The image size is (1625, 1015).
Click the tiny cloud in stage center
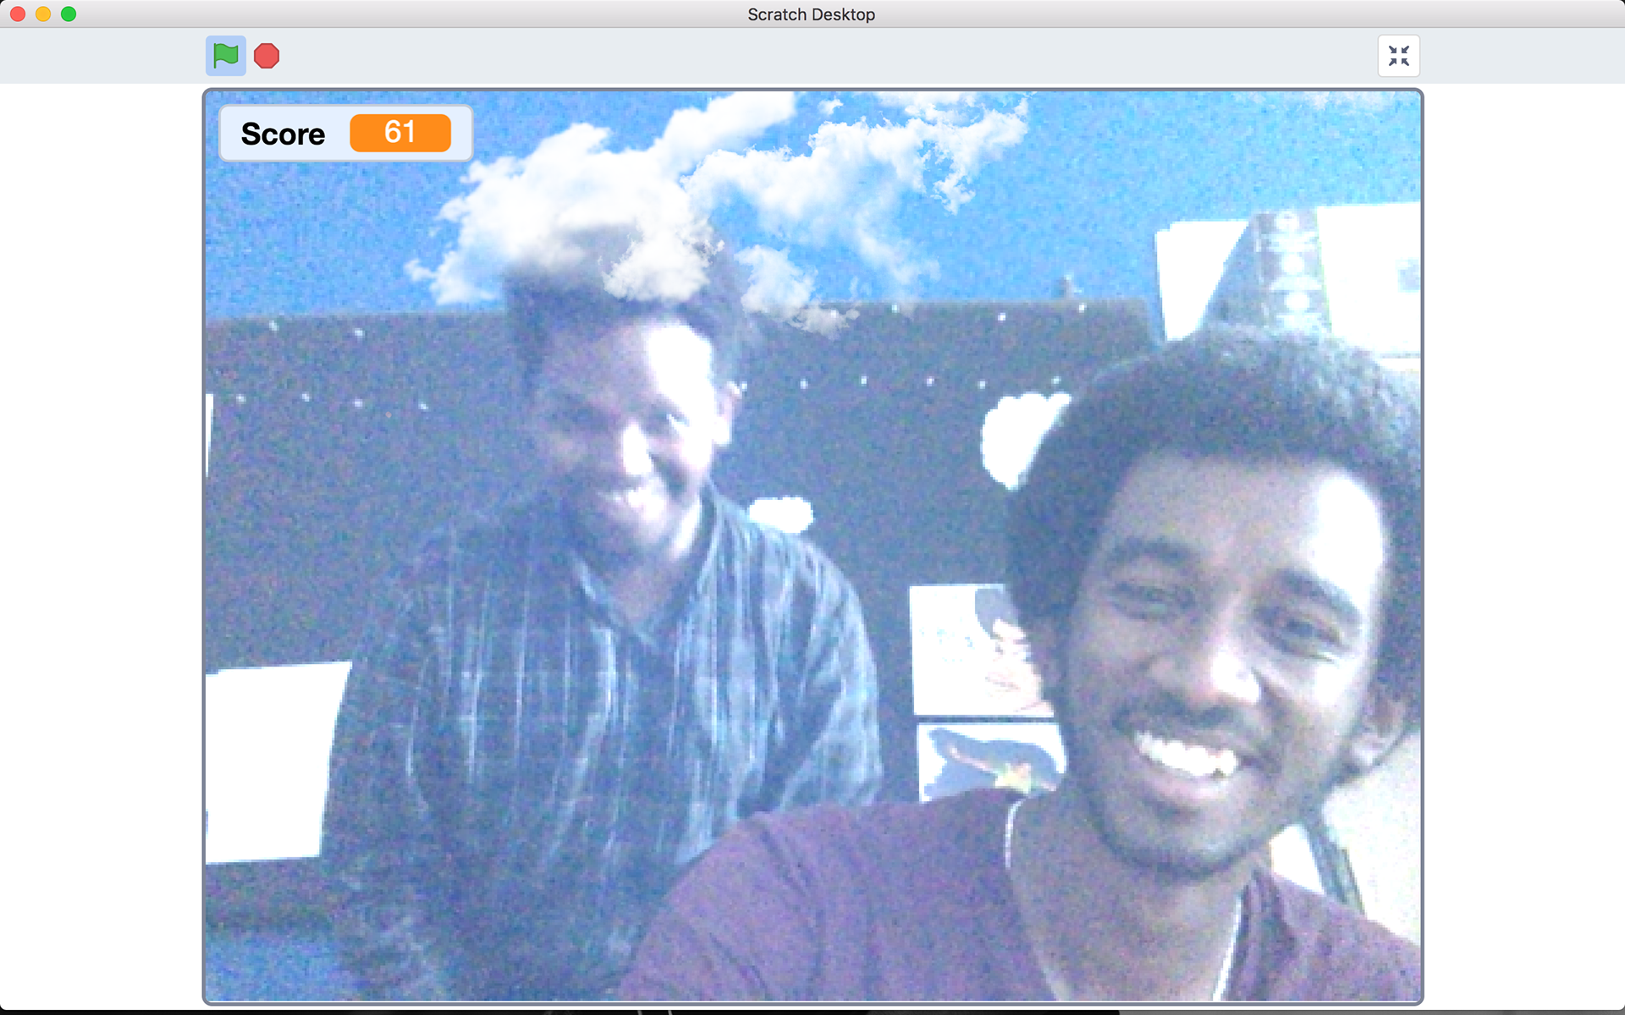780,513
